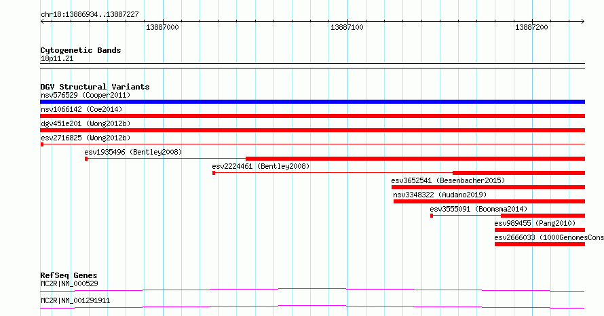Select the esv2666033 (1000GenomesCons label
This screenshot has height=316, width=604.
click(549, 237)
